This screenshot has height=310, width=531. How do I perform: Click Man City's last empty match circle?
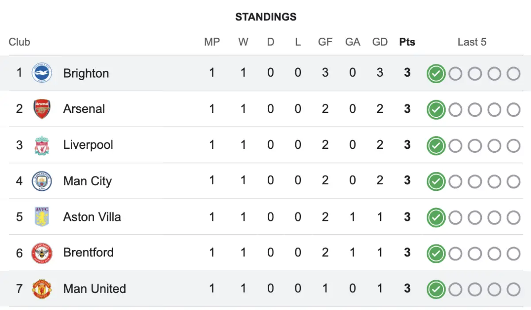(x=513, y=181)
